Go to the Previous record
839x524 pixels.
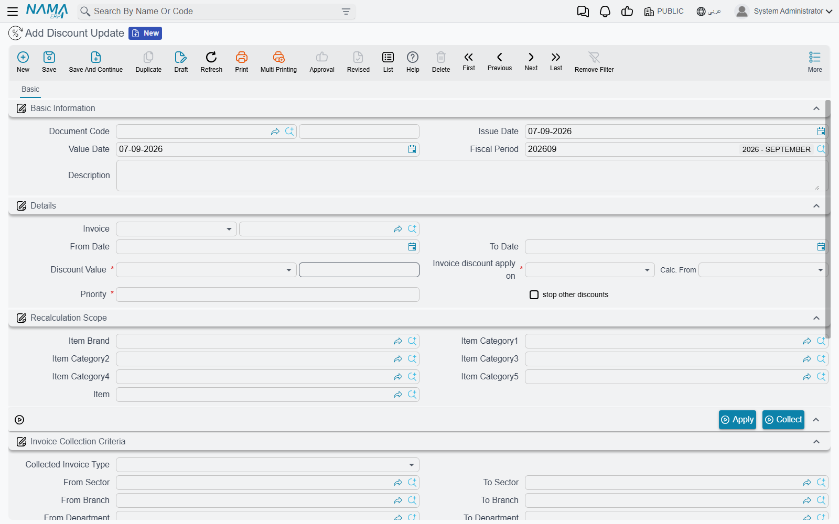(x=500, y=61)
